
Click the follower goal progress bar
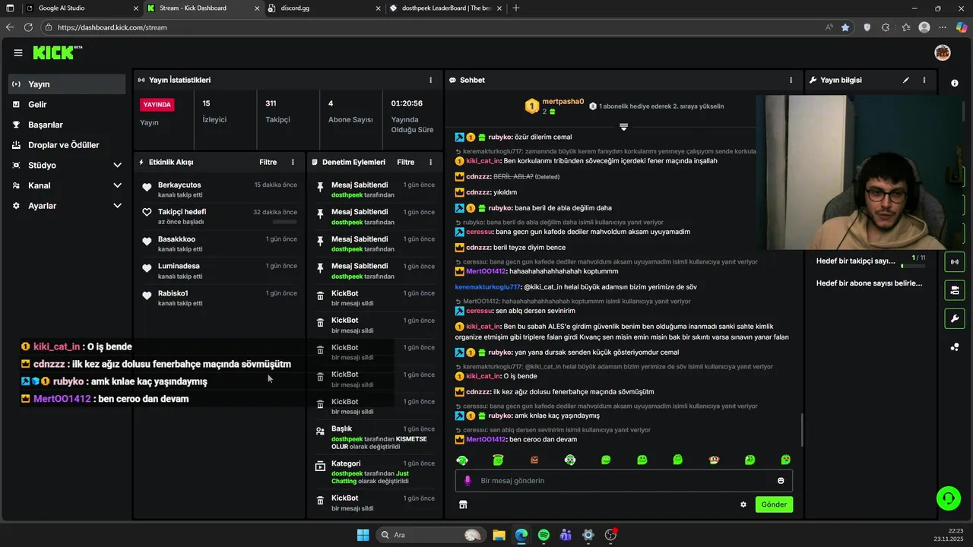point(913,266)
